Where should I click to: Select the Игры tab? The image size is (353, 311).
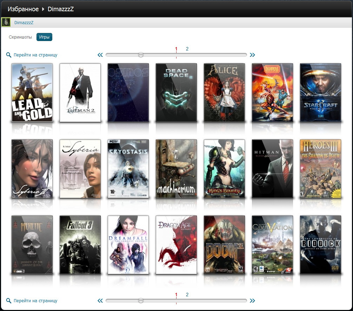pyautogui.click(x=44, y=37)
